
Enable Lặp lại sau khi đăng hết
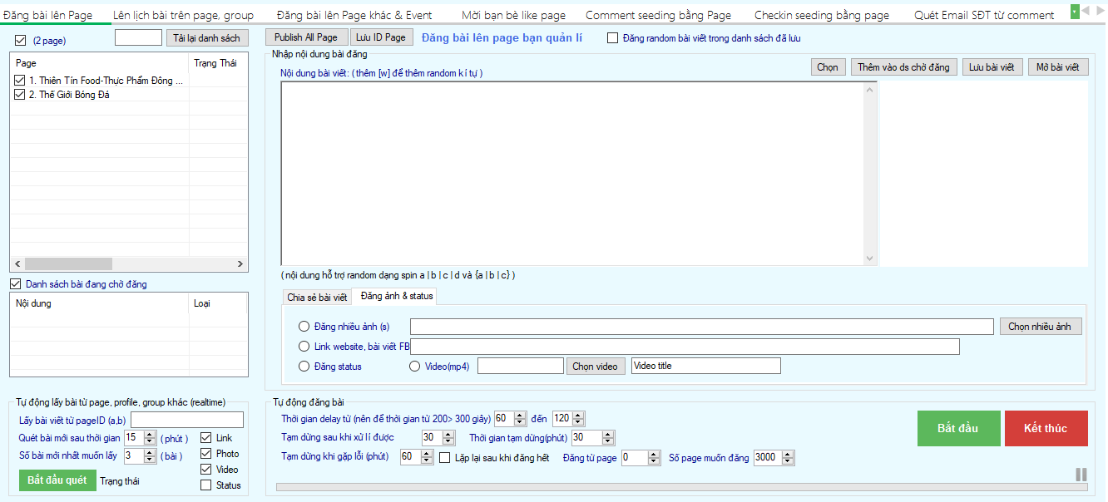click(x=446, y=456)
